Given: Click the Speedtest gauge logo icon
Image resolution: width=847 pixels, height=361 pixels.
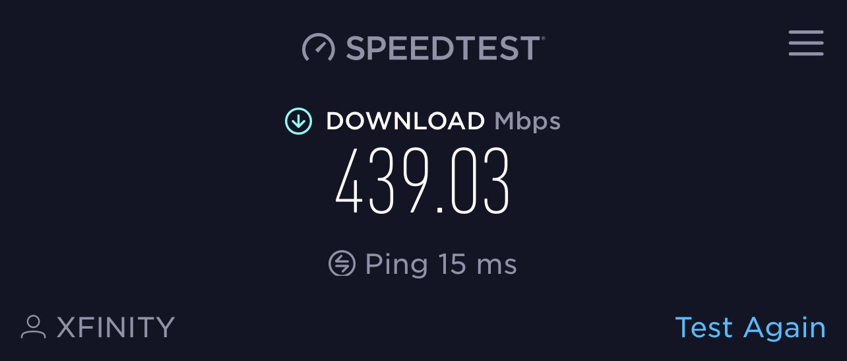Looking at the screenshot, I should (319, 48).
